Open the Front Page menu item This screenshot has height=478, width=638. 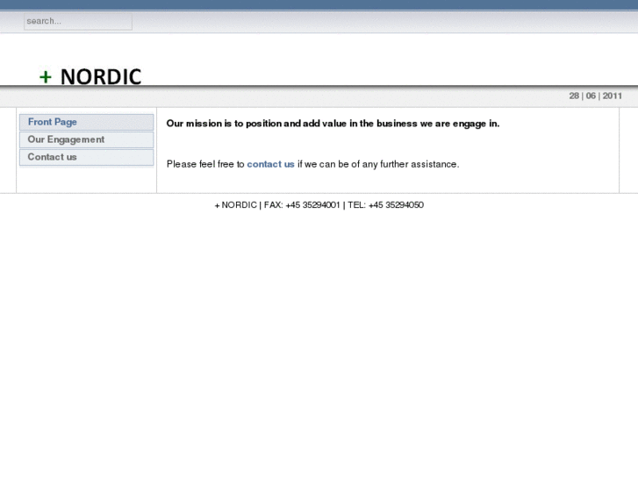click(x=86, y=122)
